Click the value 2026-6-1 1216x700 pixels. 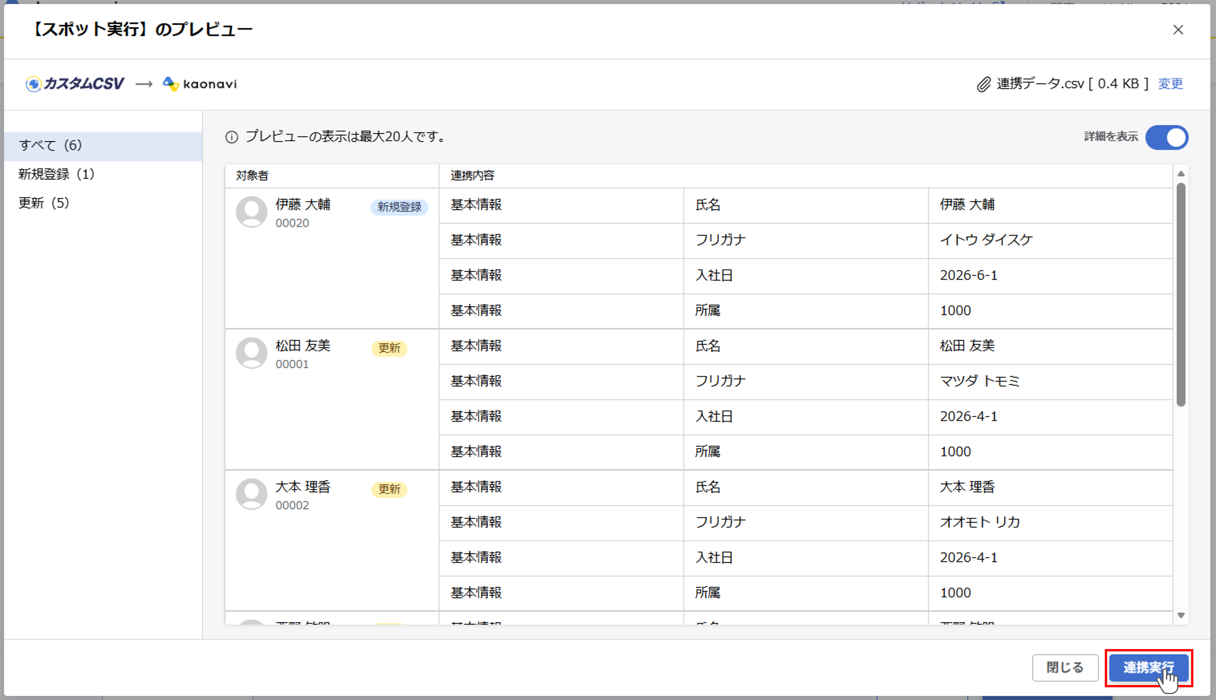(x=968, y=275)
